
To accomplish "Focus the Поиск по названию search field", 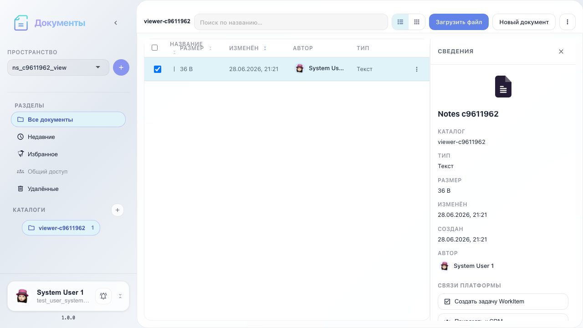I will 291,22.
